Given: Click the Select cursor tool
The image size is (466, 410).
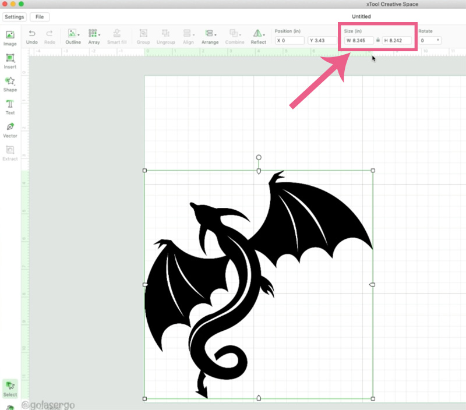Looking at the screenshot, I should 10,387.
